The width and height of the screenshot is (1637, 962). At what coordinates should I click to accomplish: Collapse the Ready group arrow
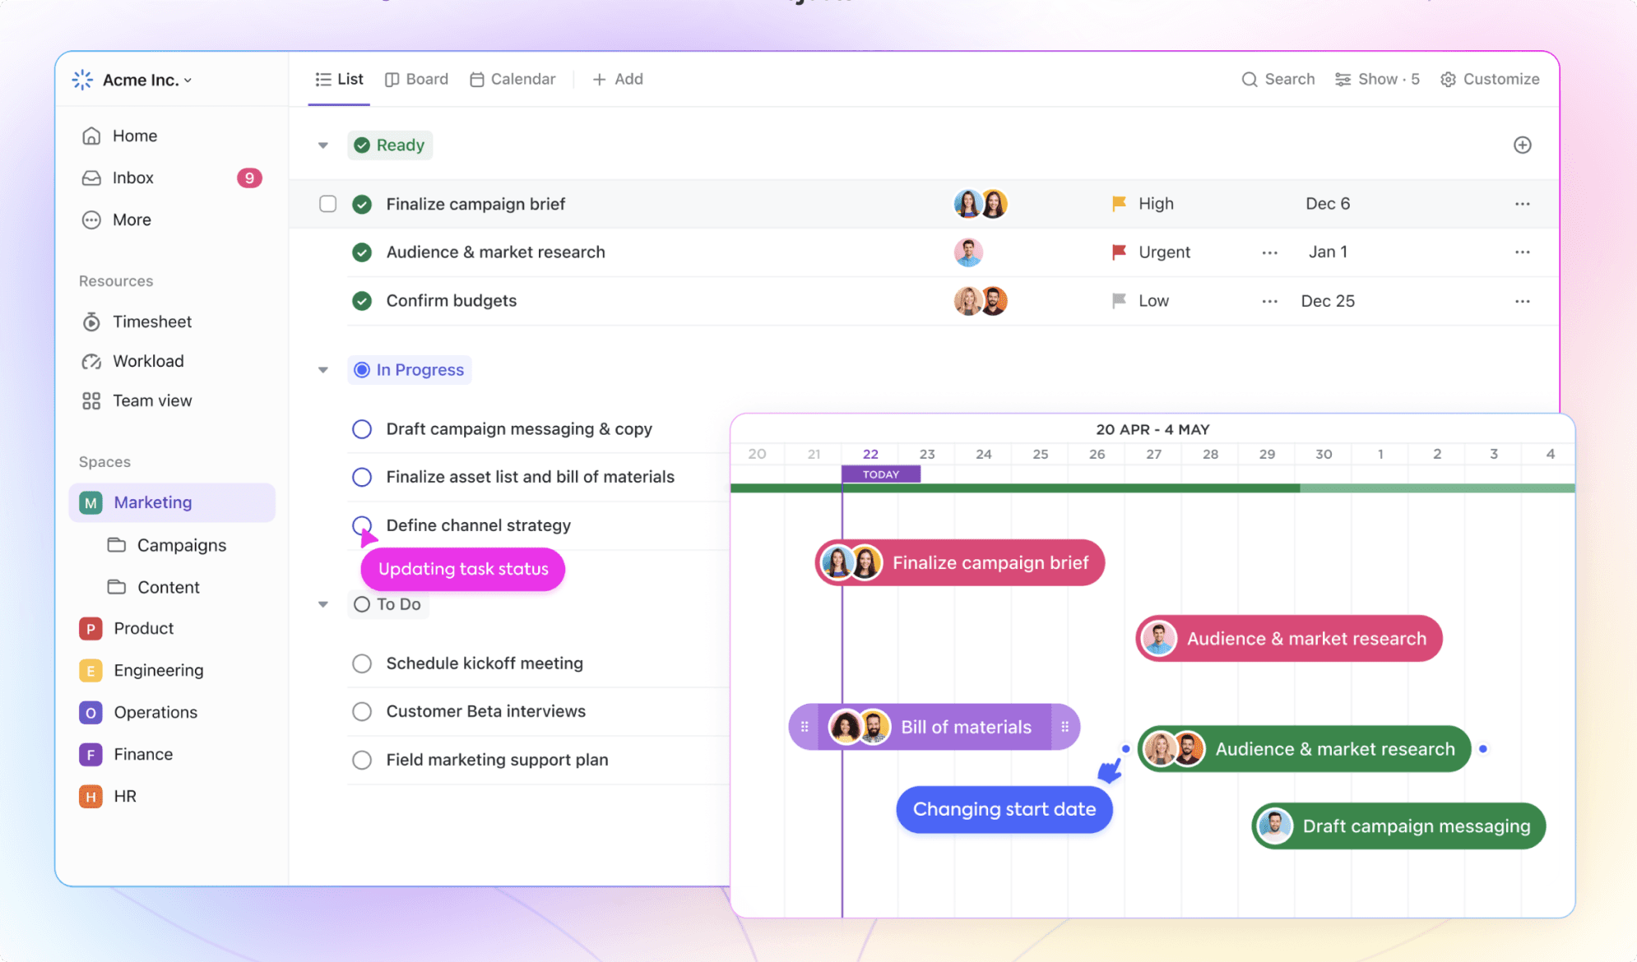pyautogui.click(x=323, y=146)
